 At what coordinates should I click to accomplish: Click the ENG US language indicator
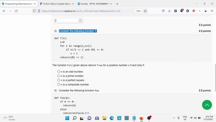click(185, 118)
